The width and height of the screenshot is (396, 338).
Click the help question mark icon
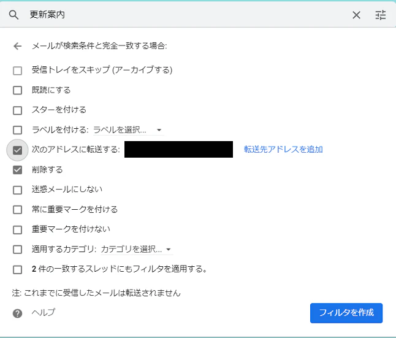[17, 313]
